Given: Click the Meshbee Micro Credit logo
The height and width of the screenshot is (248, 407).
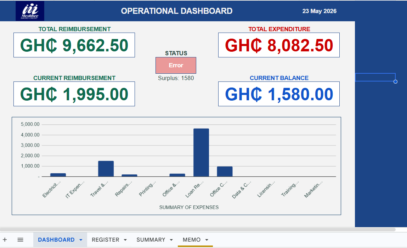Looking at the screenshot, I should tap(30, 11).
